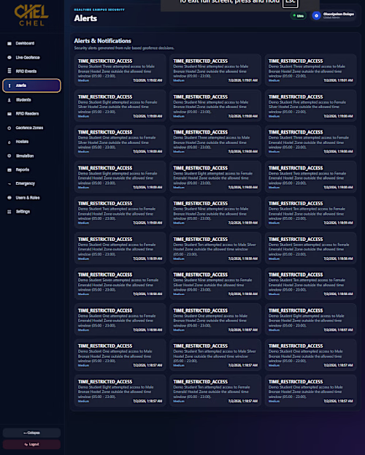The image size is (365, 455).
Task: Collapse the sidebar with Collapse button
Action: click(31, 432)
